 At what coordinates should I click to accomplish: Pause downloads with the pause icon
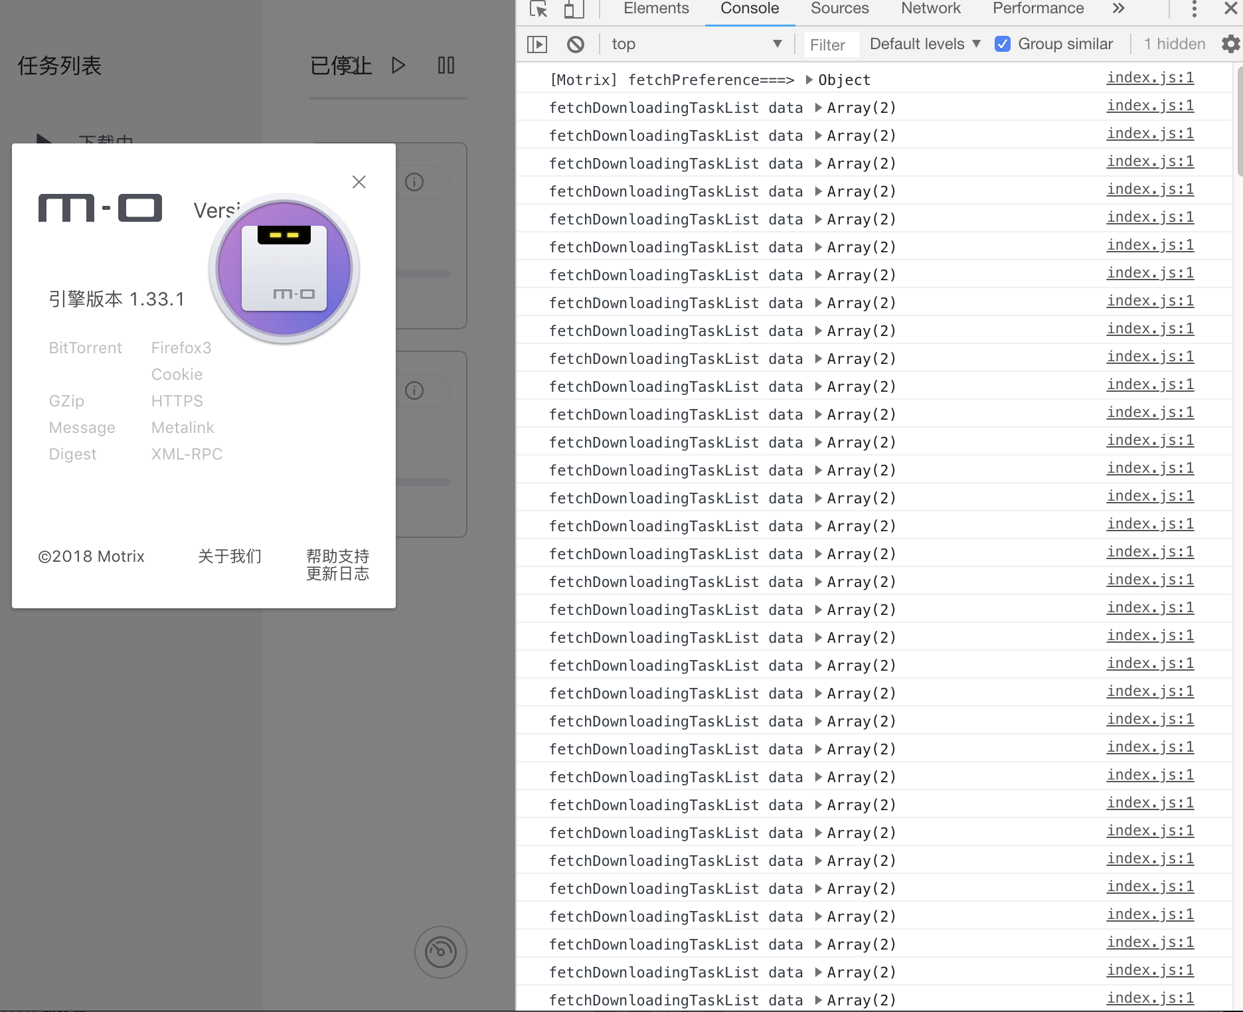[446, 65]
